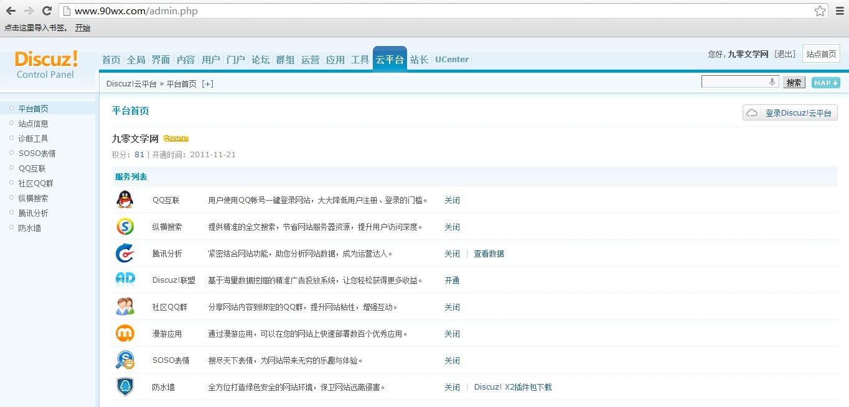Open 纵横搜索 in the sidebar
The image size is (849, 407).
[33, 198]
